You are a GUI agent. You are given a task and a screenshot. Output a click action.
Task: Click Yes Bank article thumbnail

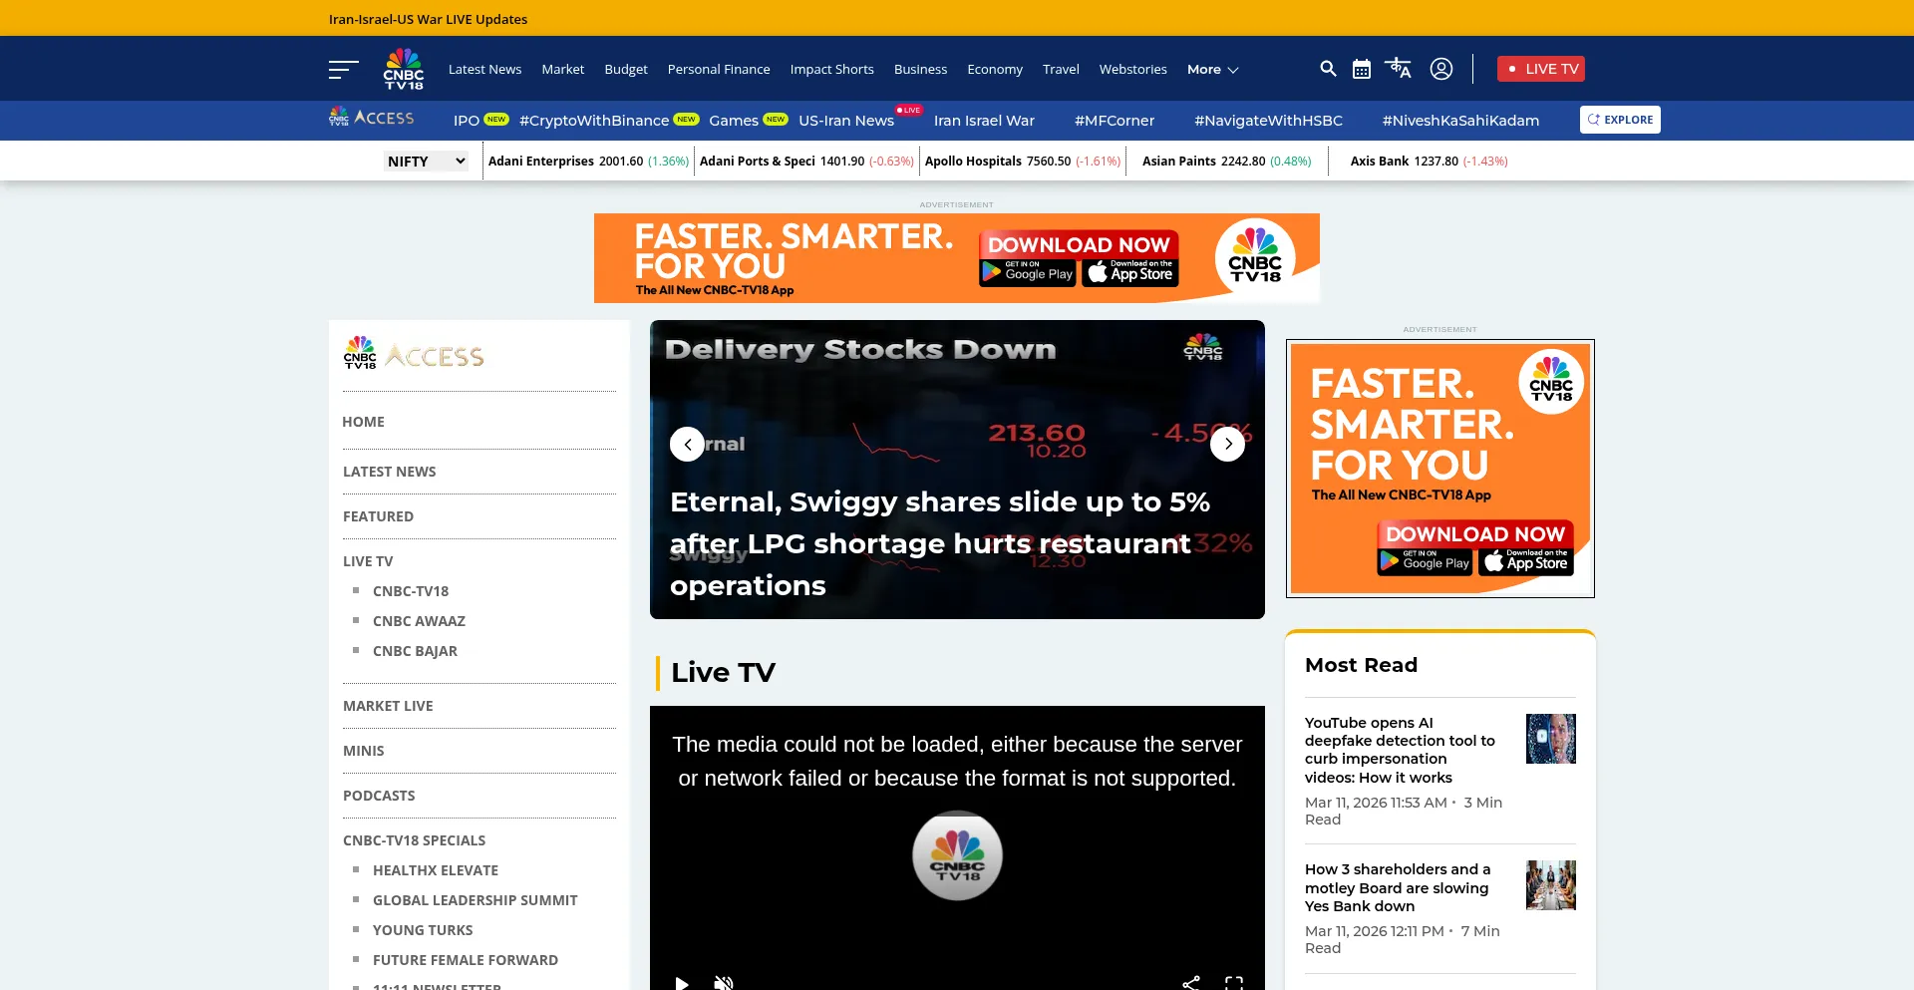[x=1550, y=885]
